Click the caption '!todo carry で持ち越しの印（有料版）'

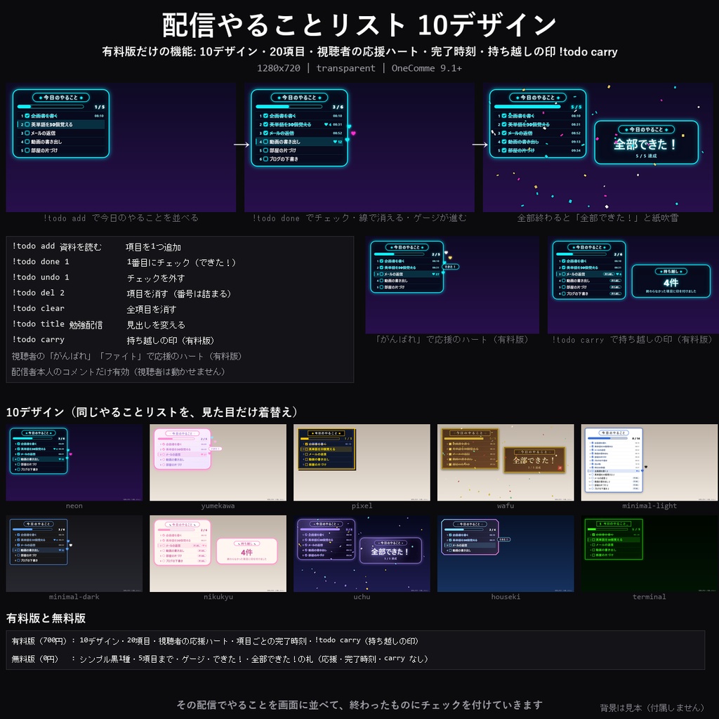pyautogui.click(x=633, y=340)
